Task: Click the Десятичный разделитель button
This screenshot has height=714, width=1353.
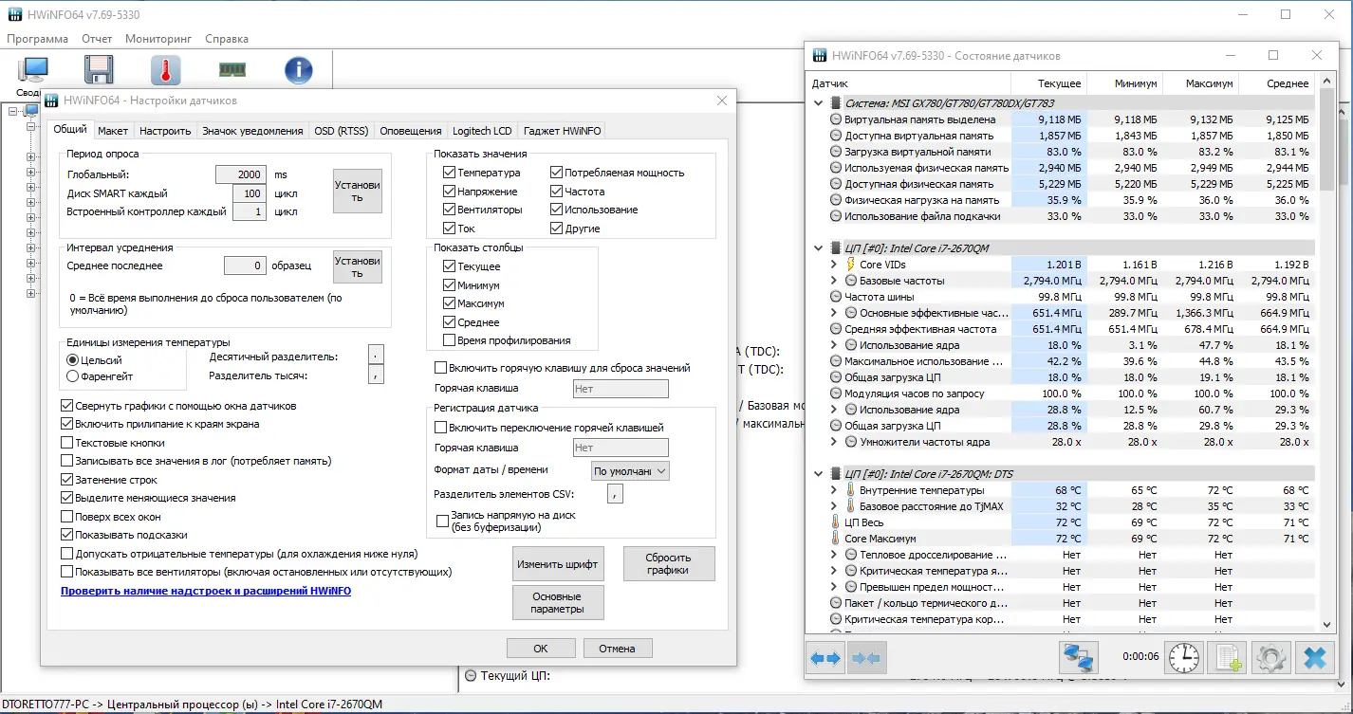Action: pyautogui.click(x=376, y=356)
